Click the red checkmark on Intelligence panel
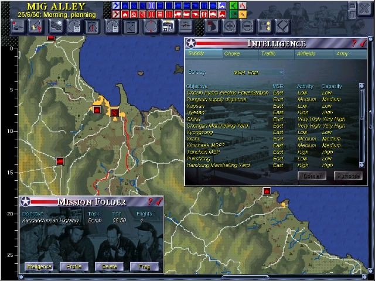Screen dimensions: 375x281 point(363,43)
